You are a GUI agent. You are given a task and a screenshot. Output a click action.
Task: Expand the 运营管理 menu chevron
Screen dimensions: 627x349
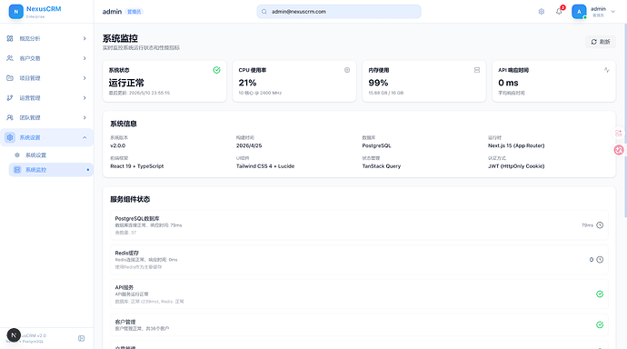click(x=85, y=98)
